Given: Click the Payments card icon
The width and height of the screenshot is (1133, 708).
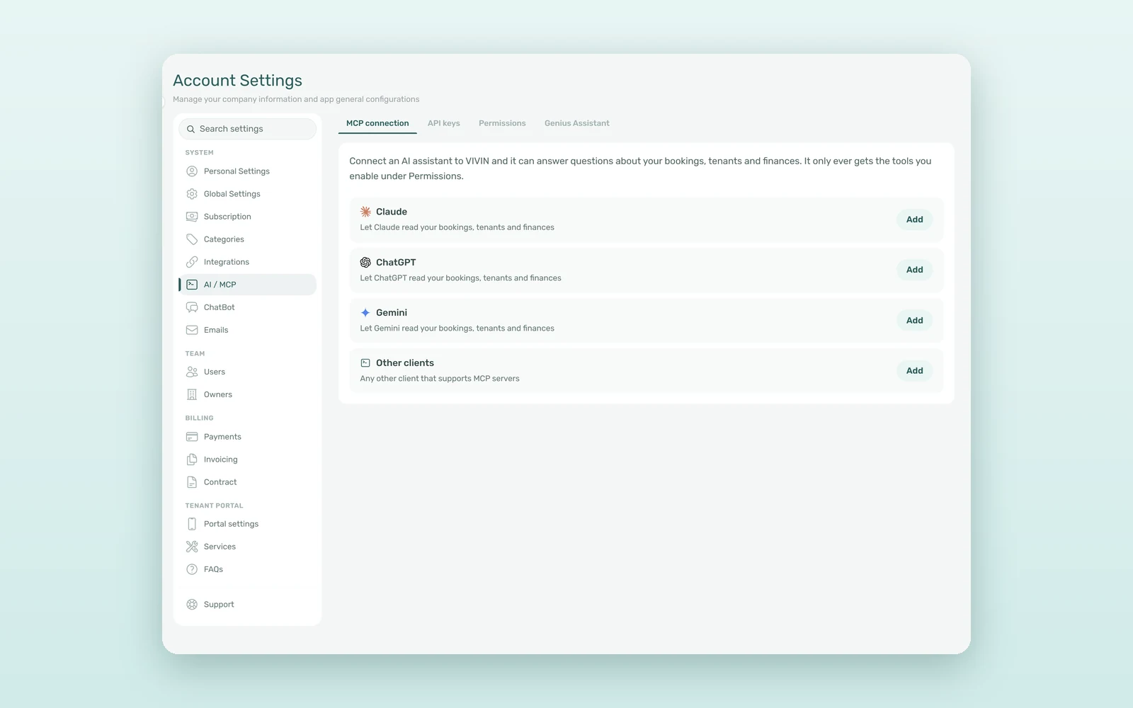Looking at the screenshot, I should click(192, 437).
